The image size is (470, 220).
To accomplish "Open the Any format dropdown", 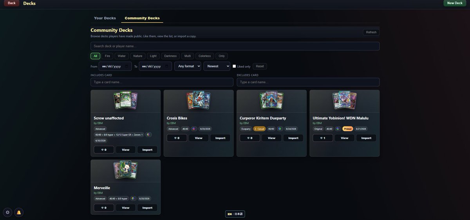I will [188, 66].
